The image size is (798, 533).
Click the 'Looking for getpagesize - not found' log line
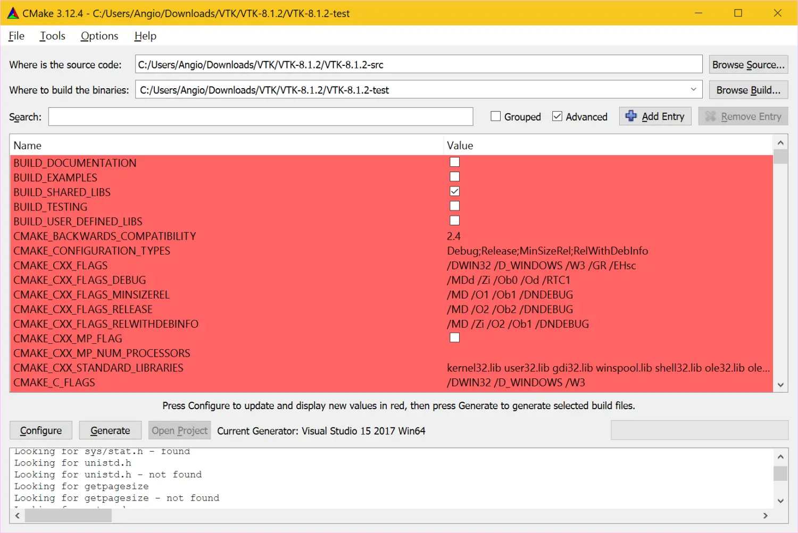click(117, 498)
